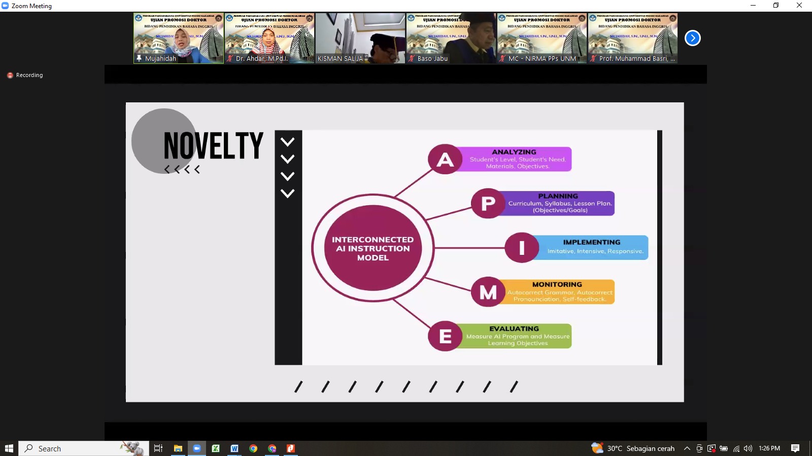Click the taskbar Search box
Screen dimensions: 812x456
click(x=76, y=448)
